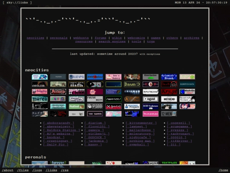Click the pink Jigglypuff badge
This screenshot has width=230, height=173.
pos(95,92)
